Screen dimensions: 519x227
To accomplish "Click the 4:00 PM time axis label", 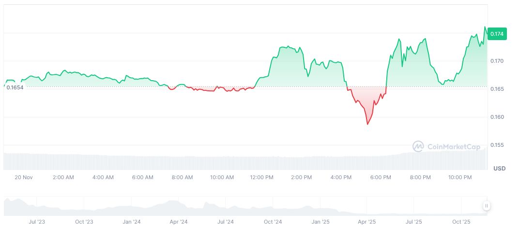I will coord(341,178).
